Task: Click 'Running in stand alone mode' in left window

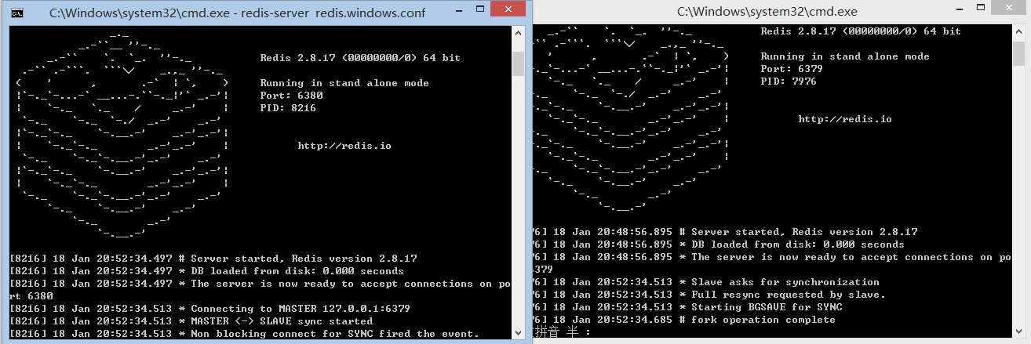Action: (344, 83)
